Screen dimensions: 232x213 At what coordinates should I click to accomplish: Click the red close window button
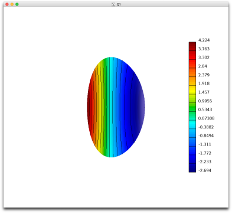point(7,4)
